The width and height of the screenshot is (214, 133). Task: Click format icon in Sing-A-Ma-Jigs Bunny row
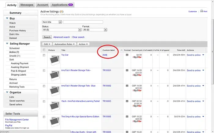tap(127, 117)
